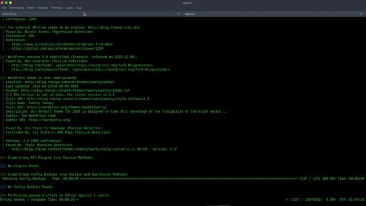This screenshot has width=366, height=206.
Task: Click the 'WordPress theme in use: twentytwenty' line
Action: 38,78
